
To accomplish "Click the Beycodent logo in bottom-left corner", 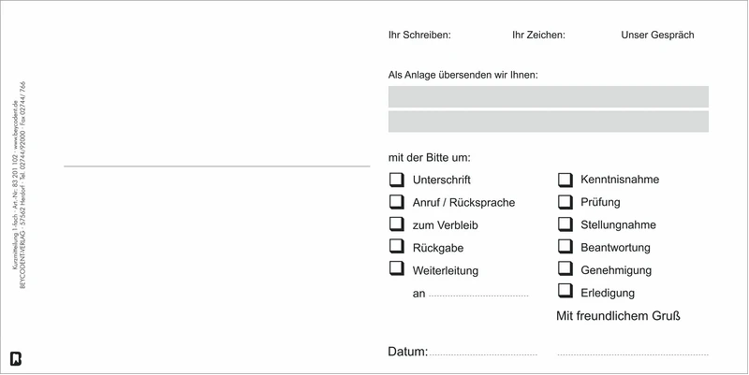I will [16, 357].
